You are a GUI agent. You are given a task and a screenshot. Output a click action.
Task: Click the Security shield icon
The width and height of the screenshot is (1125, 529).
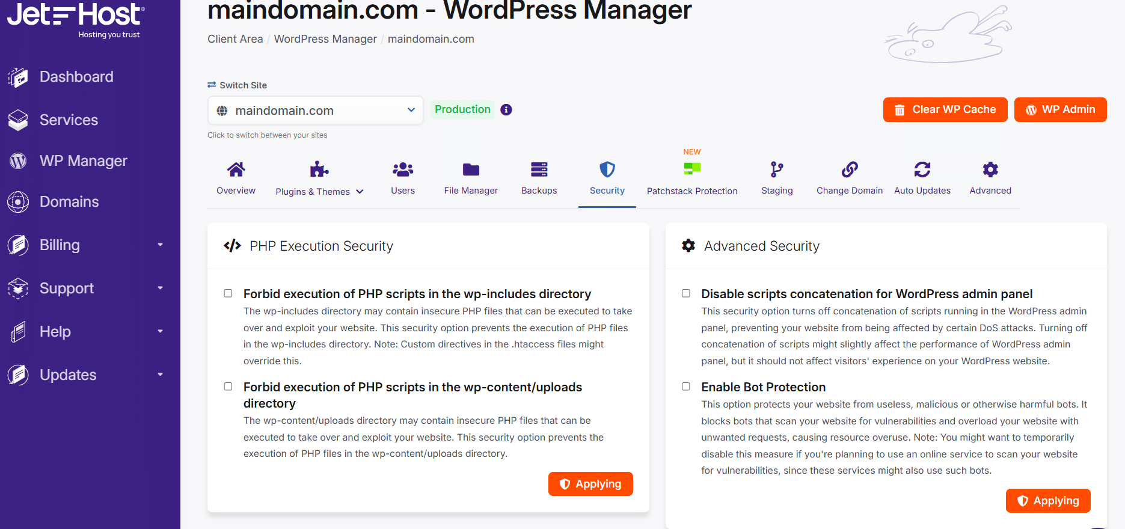pos(607,170)
